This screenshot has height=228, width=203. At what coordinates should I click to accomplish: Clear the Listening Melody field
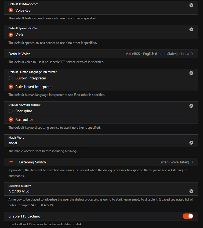191,191
